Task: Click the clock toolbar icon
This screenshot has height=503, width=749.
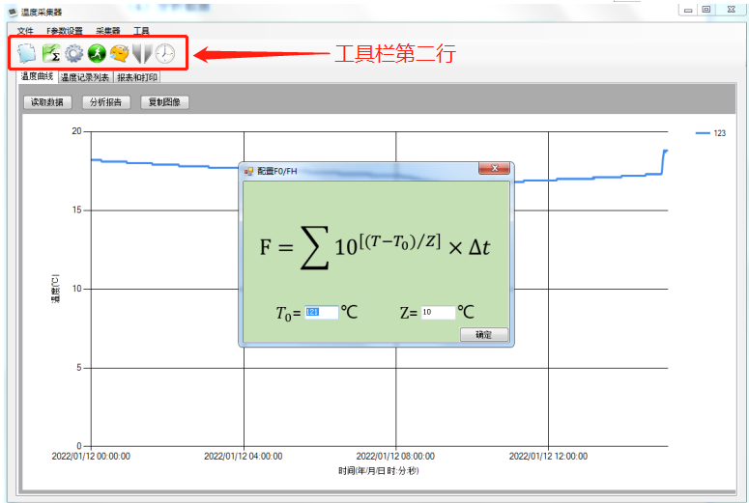Action: click(165, 54)
